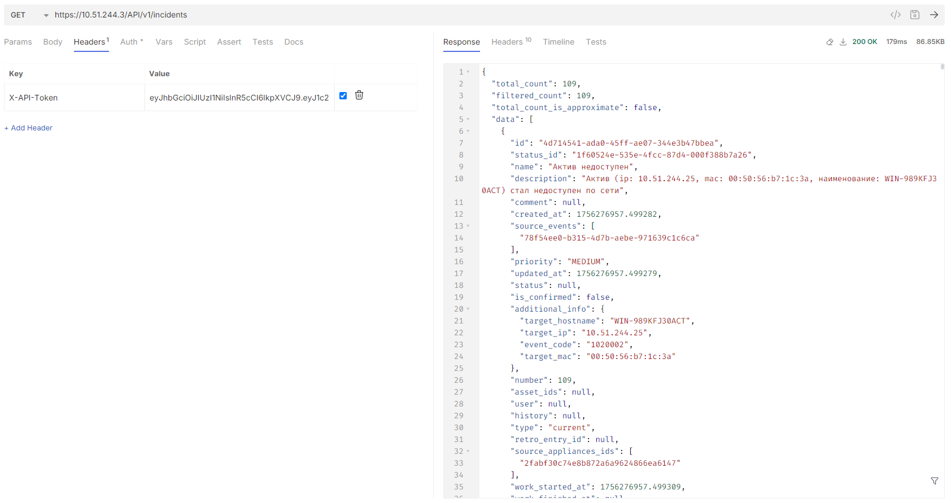Uncheck the X-API-Token header checkbox
951x503 pixels.
tap(343, 95)
